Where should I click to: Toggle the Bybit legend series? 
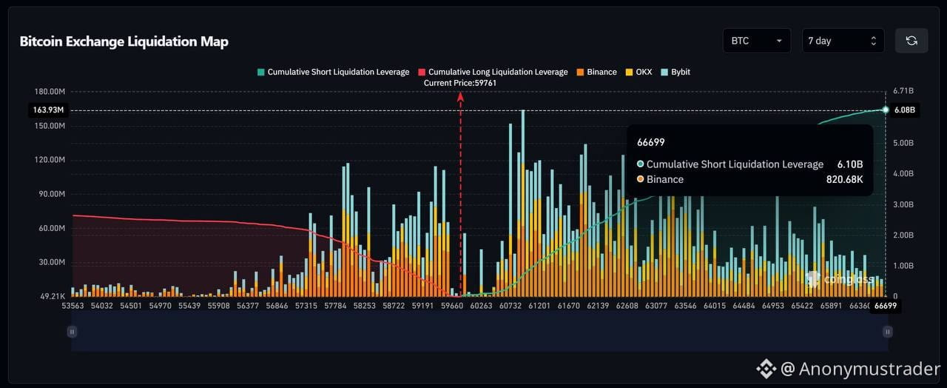pos(675,72)
